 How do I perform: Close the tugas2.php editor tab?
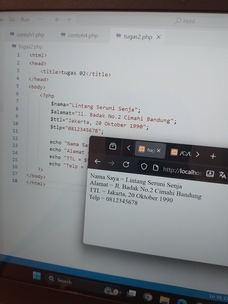pos(159,37)
